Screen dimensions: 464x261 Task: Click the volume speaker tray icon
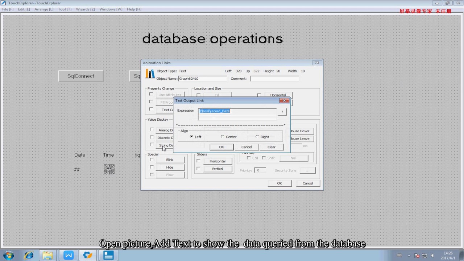pyautogui.click(x=432, y=256)
